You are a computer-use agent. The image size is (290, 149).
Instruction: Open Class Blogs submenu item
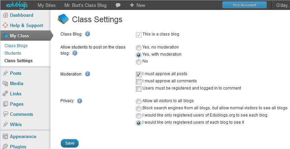click(x=16, y=46)
